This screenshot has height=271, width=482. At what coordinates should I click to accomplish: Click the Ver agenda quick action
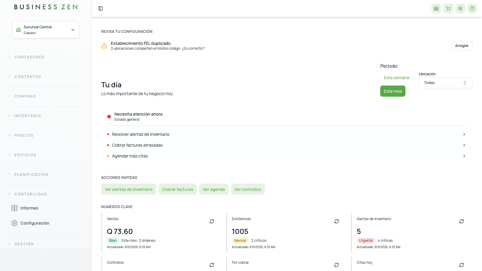(x=214, y=189)
